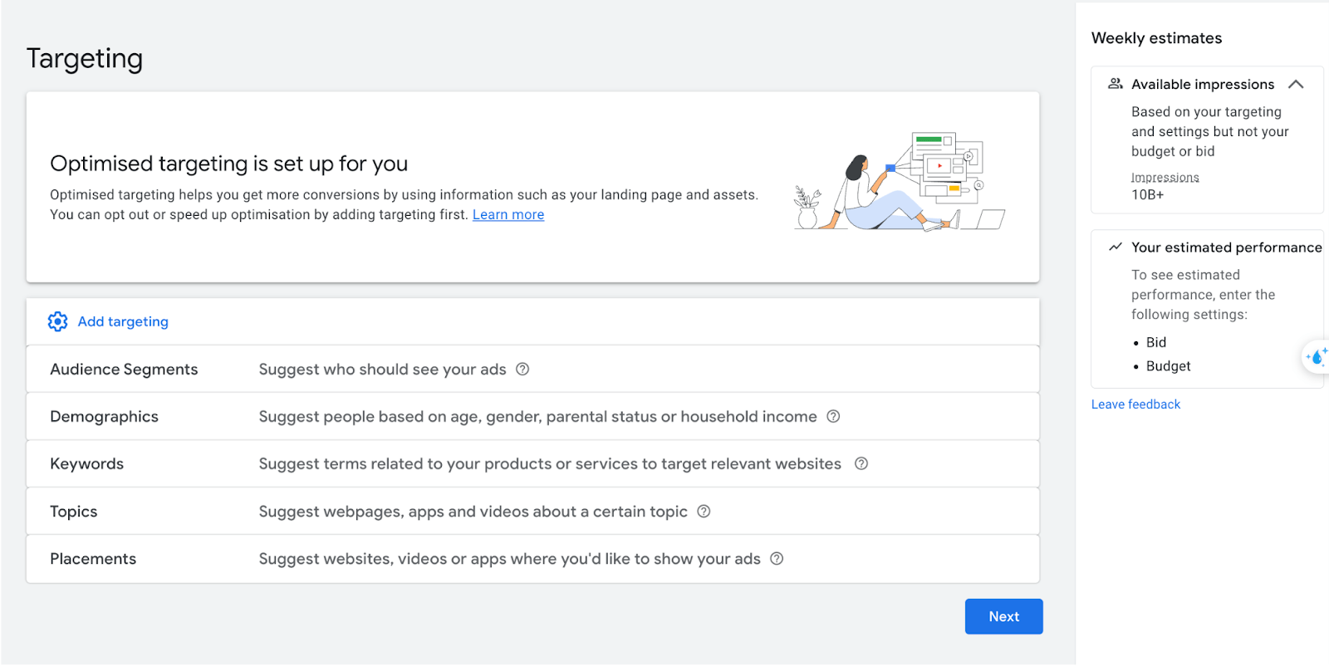Click 'Suggest who should see your ads' text
Image resolution: width=1329 pixels, height=666 pixels.
click(x=382, y=370)
